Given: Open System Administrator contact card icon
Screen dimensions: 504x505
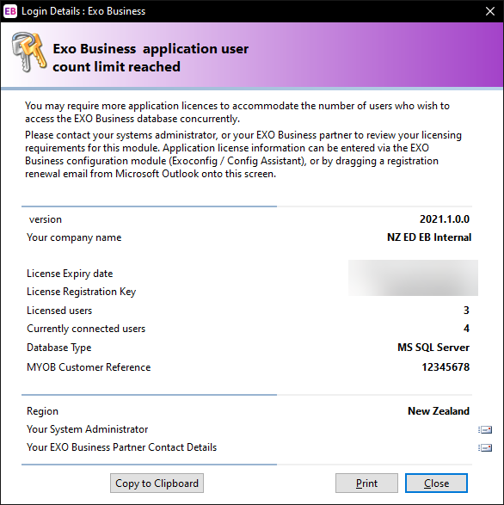Looking at the screenshot, I should (485, 429).
